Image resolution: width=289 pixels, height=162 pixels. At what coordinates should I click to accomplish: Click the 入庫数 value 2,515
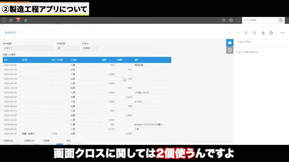pyautogui.click(x=111, y=129)
